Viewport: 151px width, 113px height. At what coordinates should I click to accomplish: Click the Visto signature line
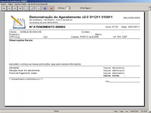point(123,81)
